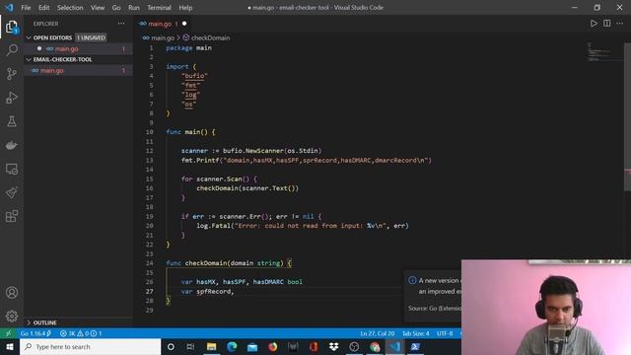Open Mail app from the taskbar
The image size is (631, 355).
click(252, 346)
